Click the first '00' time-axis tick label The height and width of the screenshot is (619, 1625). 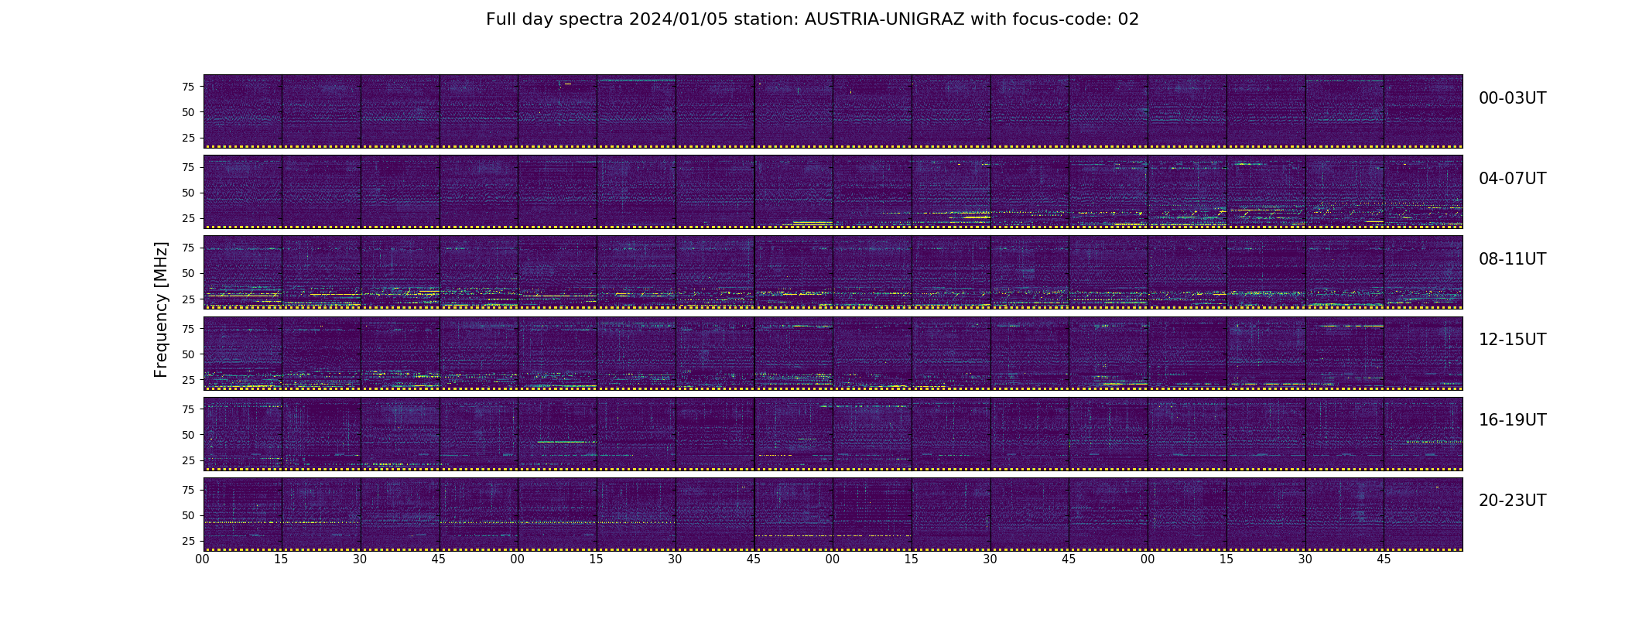click(203, 559)
